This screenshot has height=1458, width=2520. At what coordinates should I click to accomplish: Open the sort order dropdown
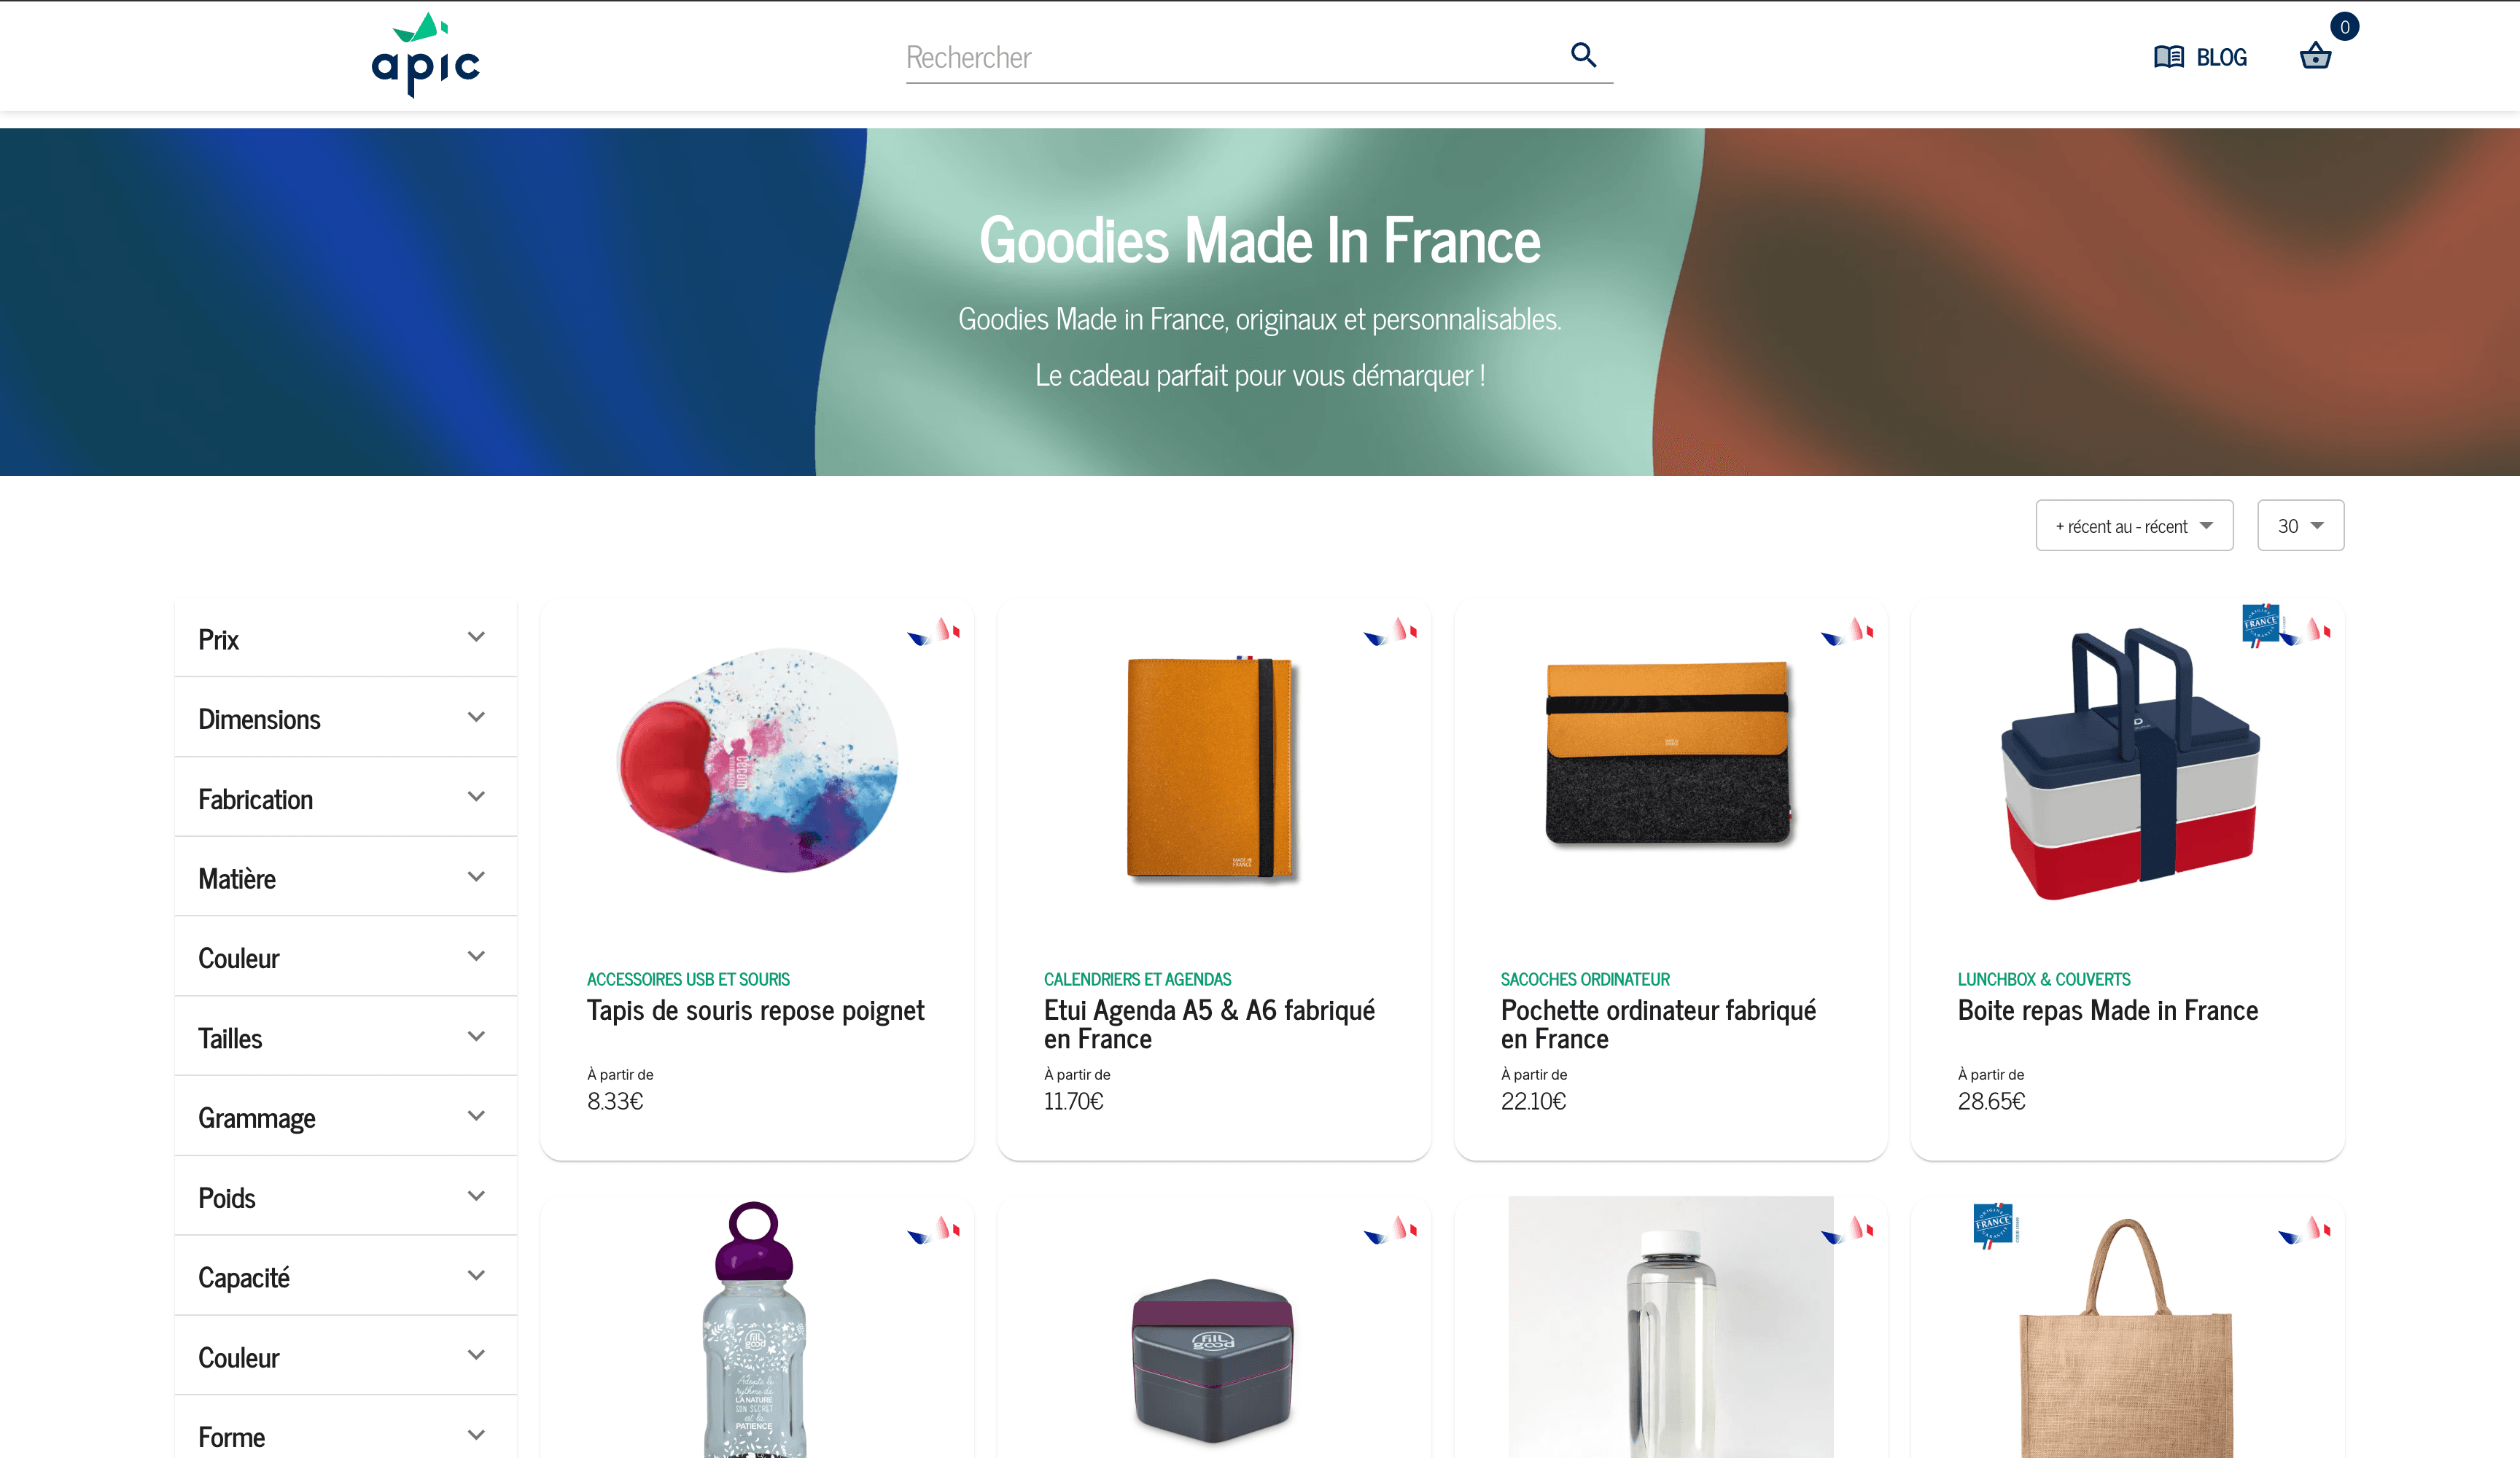click(x=2133, y=526)
